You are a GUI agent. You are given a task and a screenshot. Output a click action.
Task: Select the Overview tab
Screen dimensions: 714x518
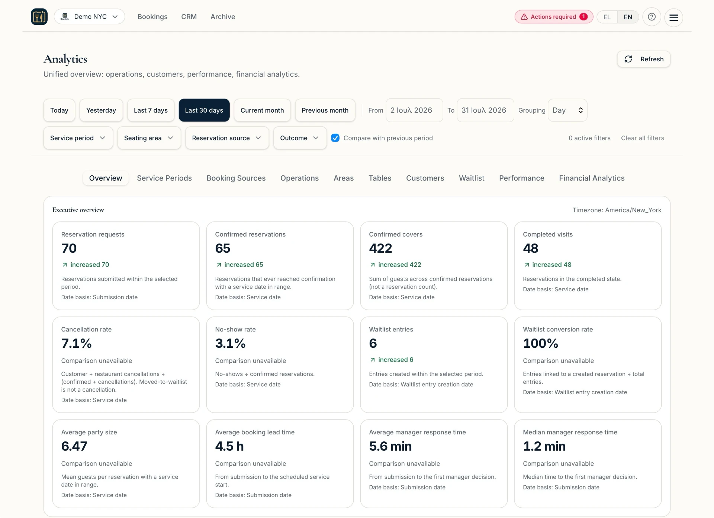pyautogui.click(x=106, y=178)
